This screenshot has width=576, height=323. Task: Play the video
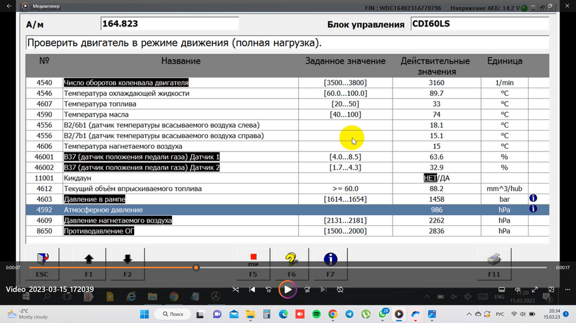point(288,290)
